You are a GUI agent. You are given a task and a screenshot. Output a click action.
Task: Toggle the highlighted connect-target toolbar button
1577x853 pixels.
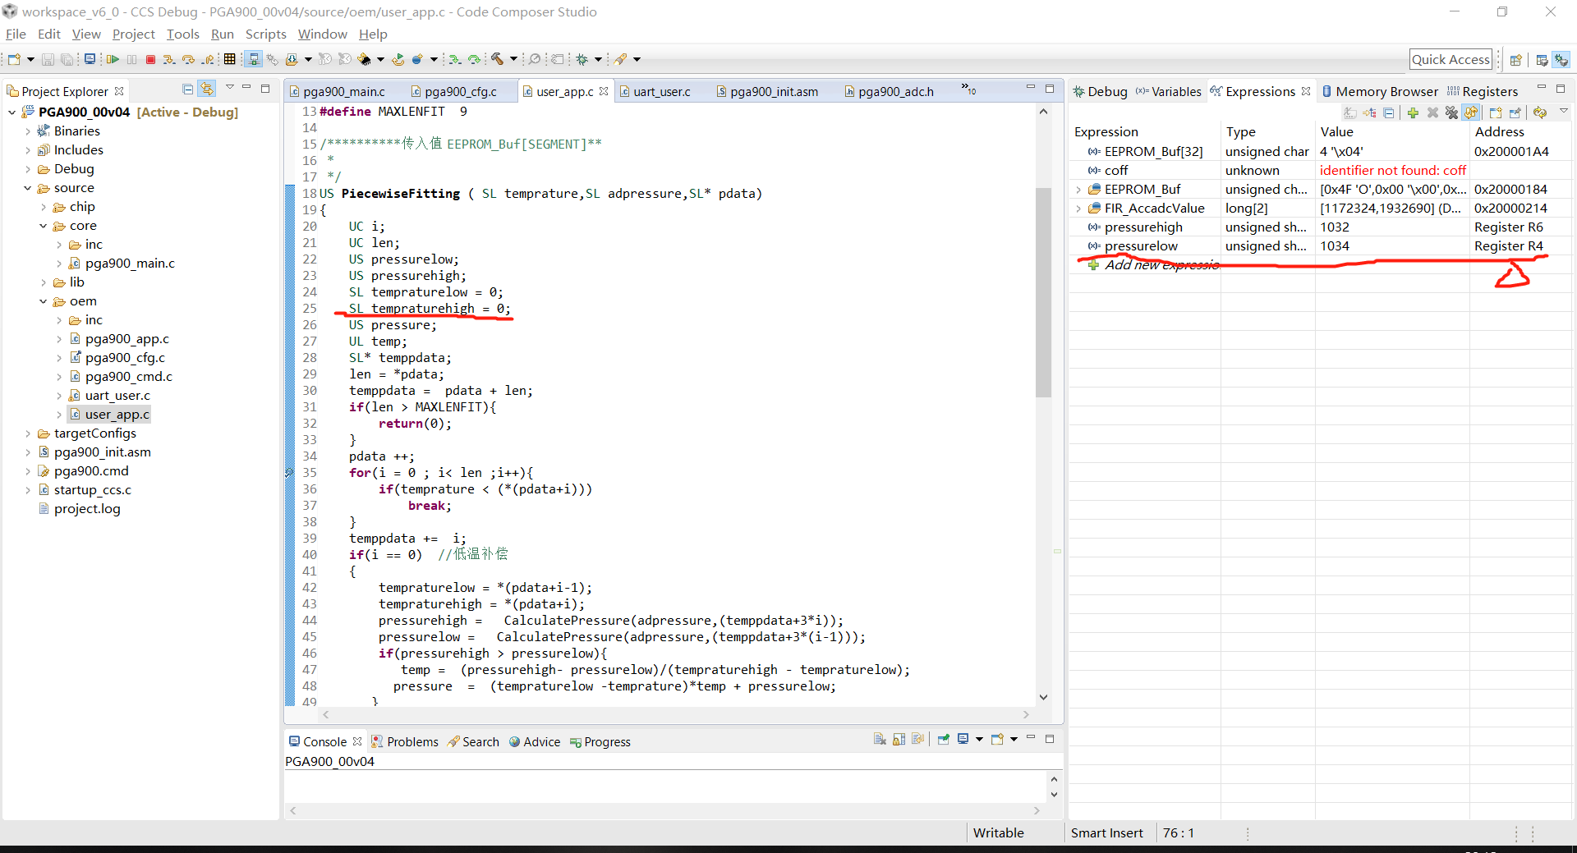pyautogui.click(x=254, y=59)
